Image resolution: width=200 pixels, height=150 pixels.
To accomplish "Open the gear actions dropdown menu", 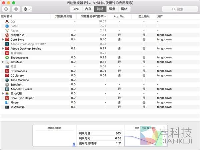I will point(27,9).
